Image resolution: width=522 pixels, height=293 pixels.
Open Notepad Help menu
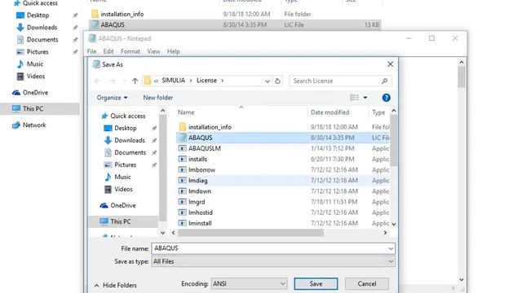click(173, 51)
